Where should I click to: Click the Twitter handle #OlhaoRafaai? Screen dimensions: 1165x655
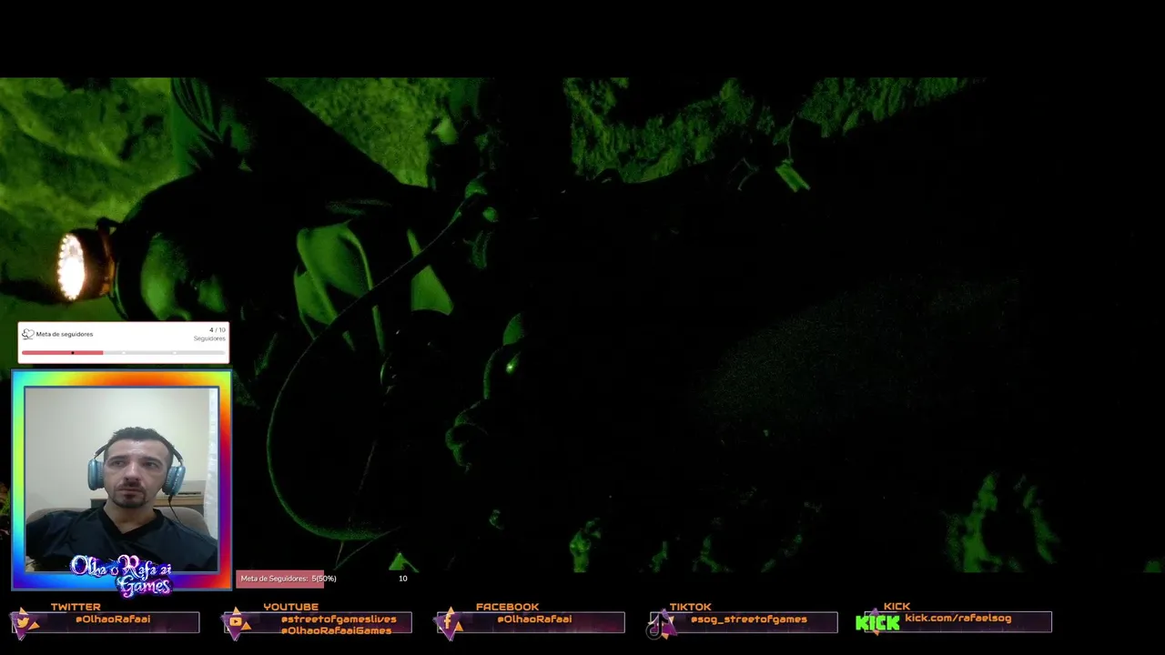113,619
